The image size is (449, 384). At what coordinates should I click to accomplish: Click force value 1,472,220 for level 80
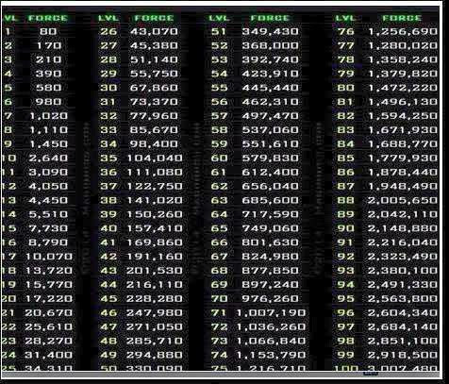[403, 88]
